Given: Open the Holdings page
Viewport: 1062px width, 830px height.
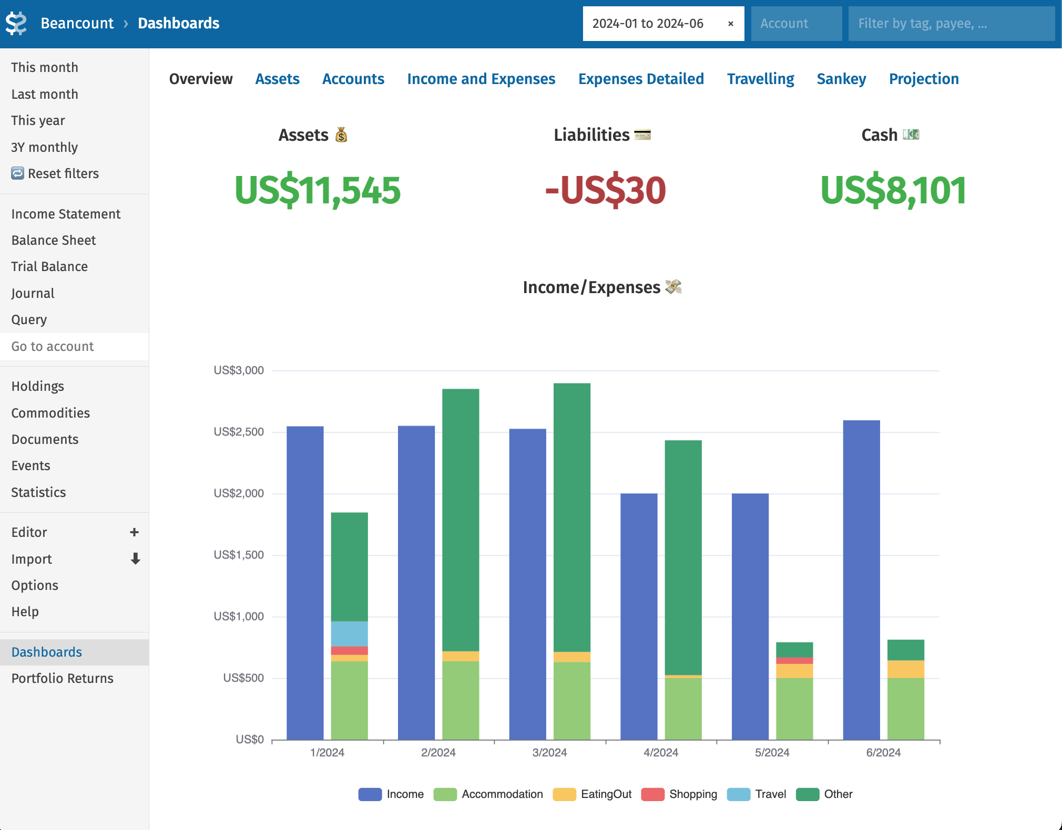Looking at the screenshot, I should pos(74,386).
